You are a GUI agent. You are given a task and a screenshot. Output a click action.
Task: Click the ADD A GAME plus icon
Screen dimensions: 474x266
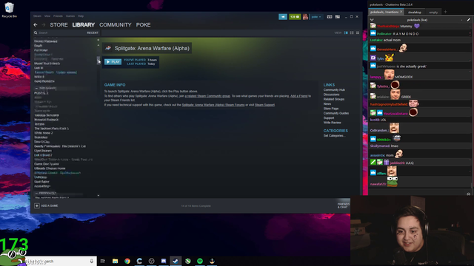(x=37, y=205)
